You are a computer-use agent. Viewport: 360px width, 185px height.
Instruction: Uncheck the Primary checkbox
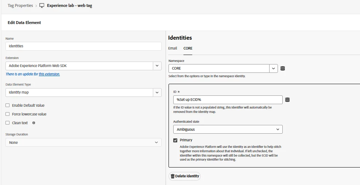point(175,140)
